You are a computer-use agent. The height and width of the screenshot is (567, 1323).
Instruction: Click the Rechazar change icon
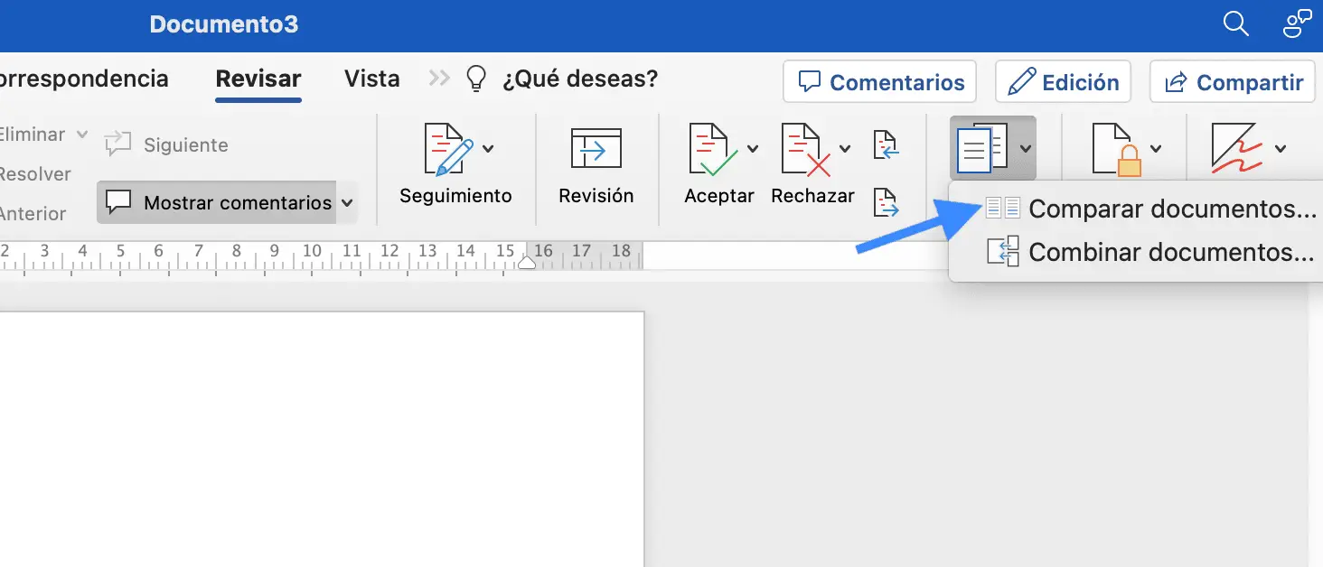click(x=805, y=150)
